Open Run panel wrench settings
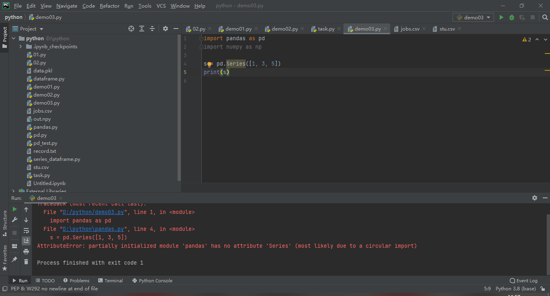 click(x=14, y=220)
